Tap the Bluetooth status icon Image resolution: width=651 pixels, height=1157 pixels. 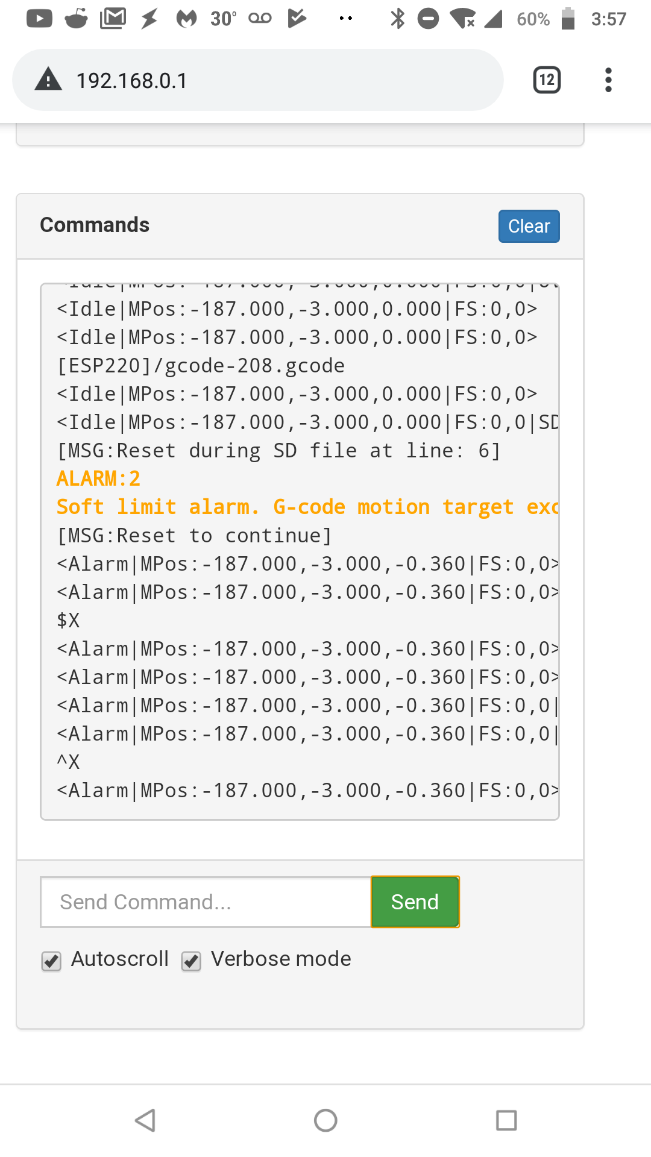click(x=397, y=19)
